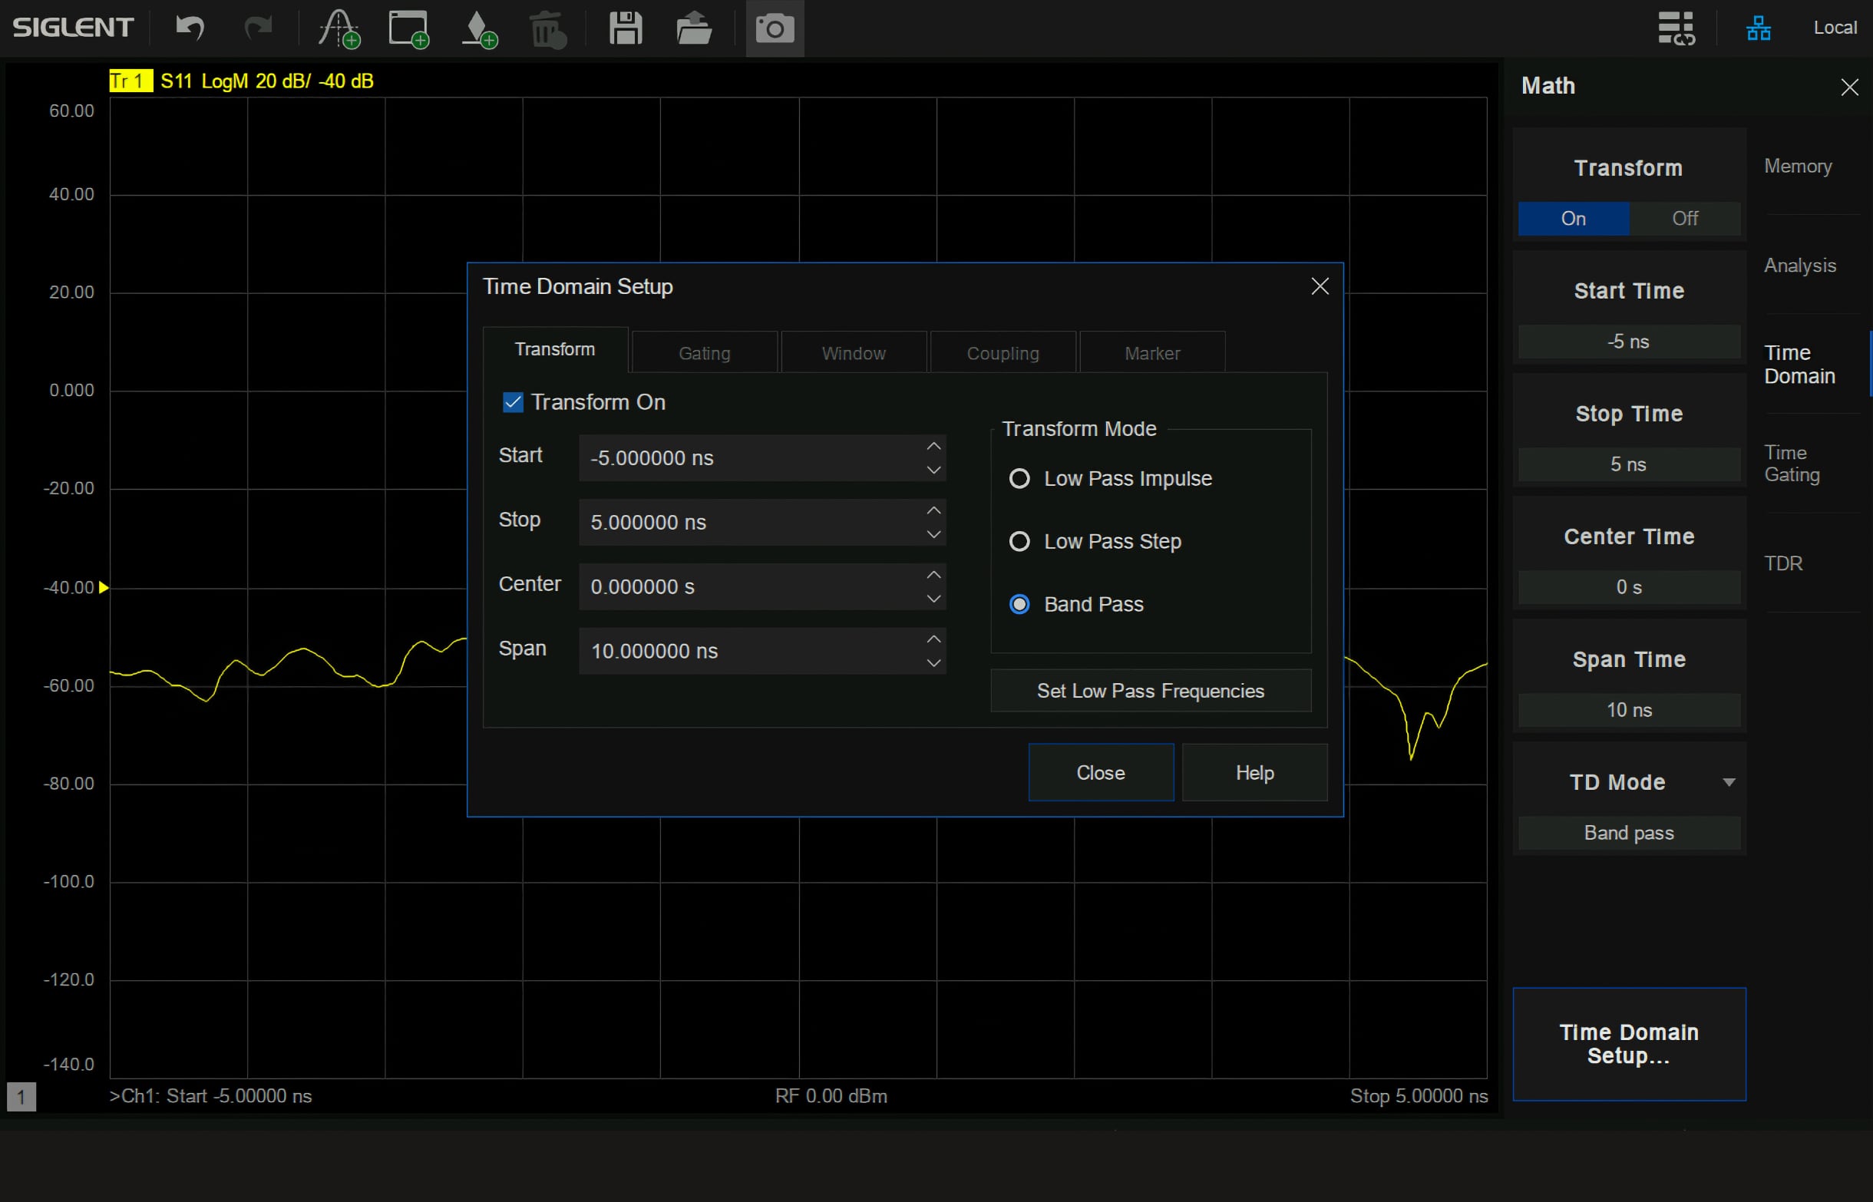Click the redo arrow icon
This screenshot has width=1873, height=1202.
pyautogui.click(x=258, y=28)
